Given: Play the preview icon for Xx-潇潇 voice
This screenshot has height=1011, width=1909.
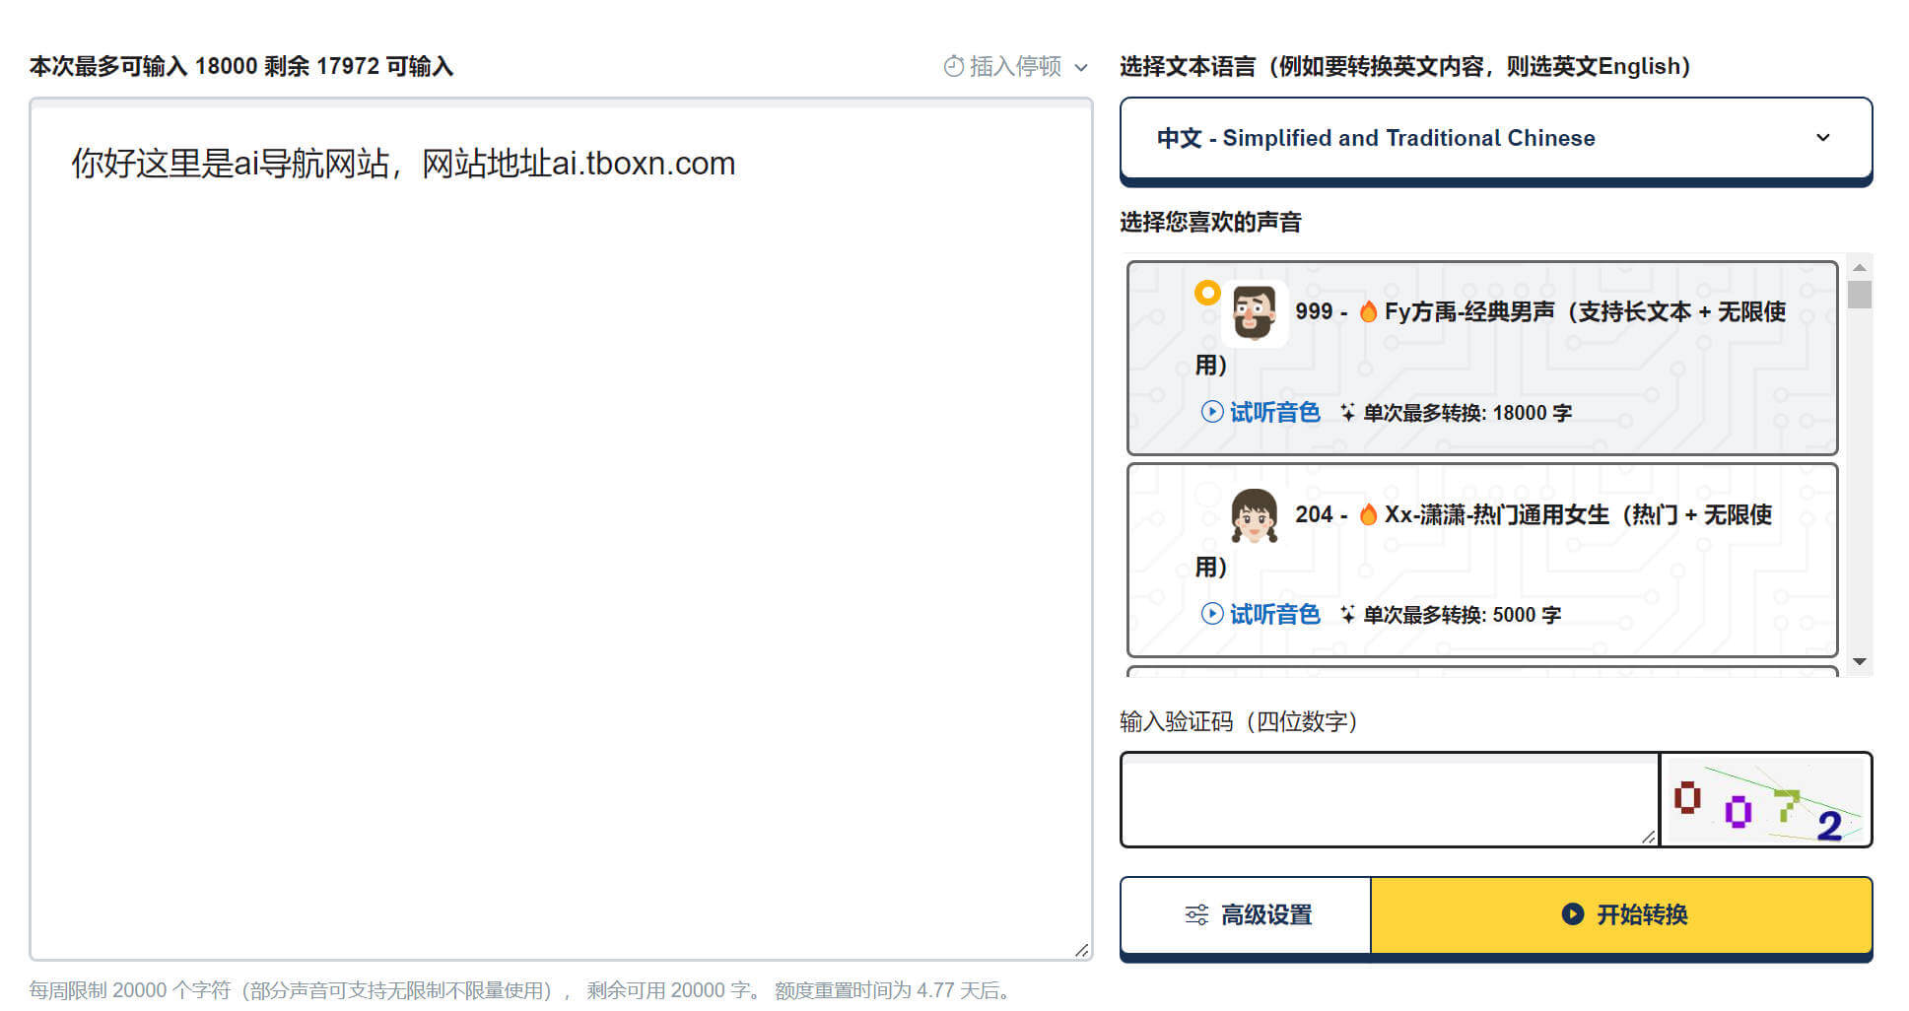Looking at the screenshot, I should [x=1211, y=614].
